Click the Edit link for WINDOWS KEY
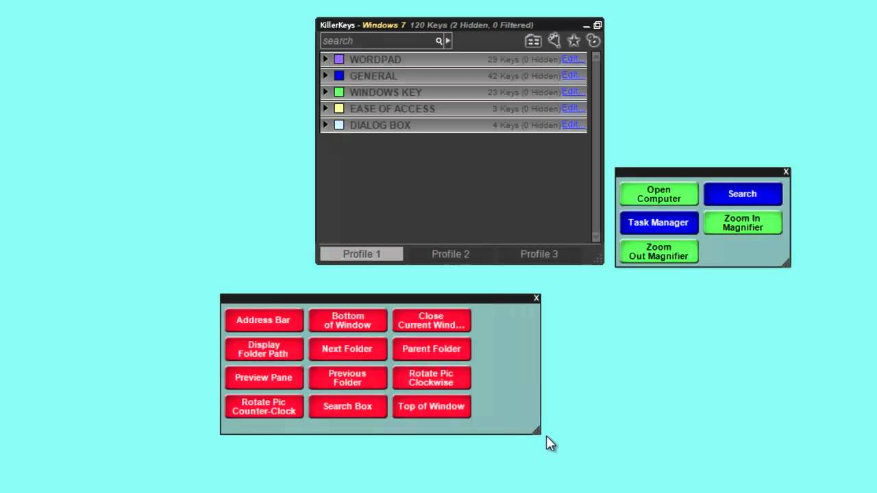 [x=573, y=92]
